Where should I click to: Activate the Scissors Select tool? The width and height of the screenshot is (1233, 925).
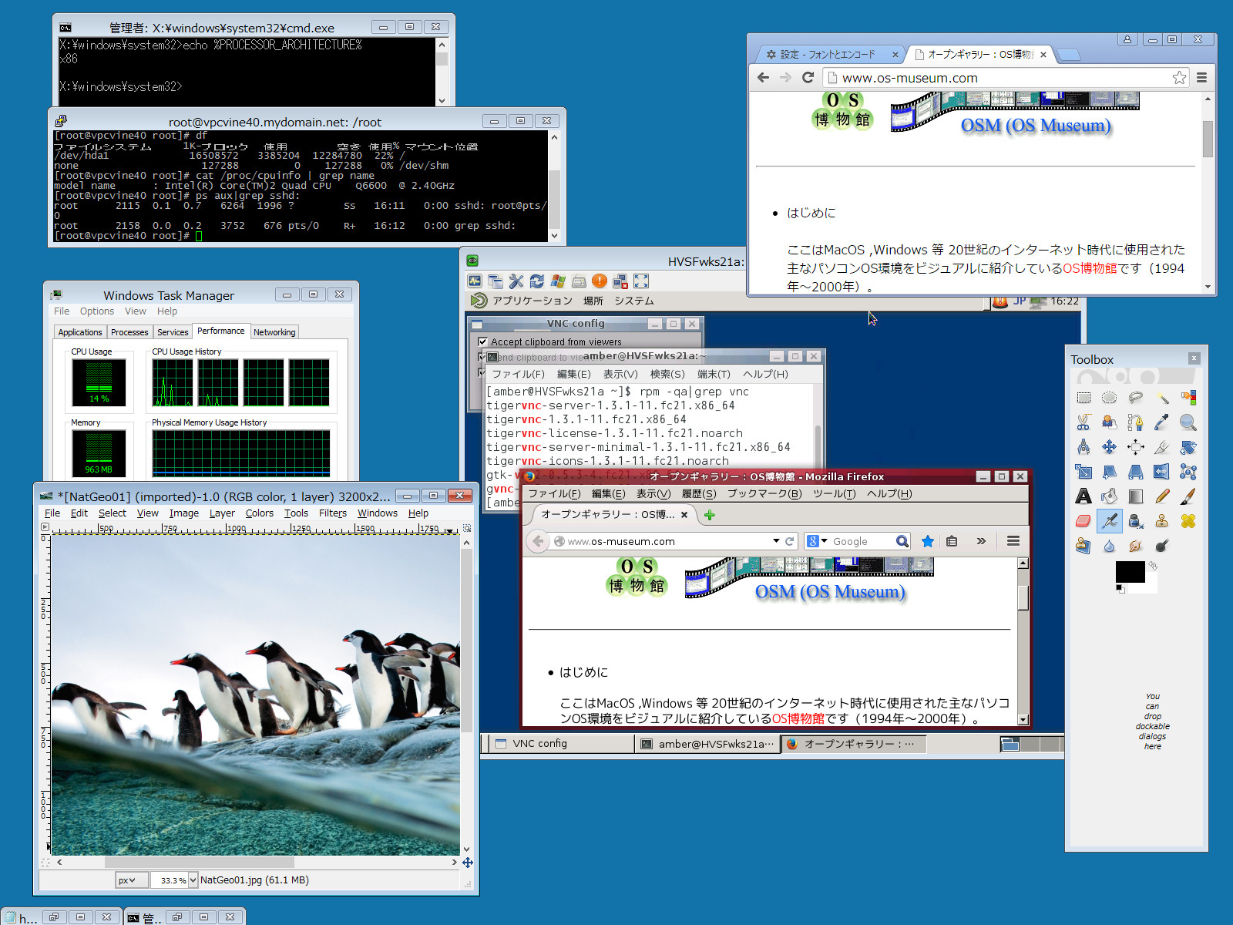pyautogui.click(x=1083, y=422)
